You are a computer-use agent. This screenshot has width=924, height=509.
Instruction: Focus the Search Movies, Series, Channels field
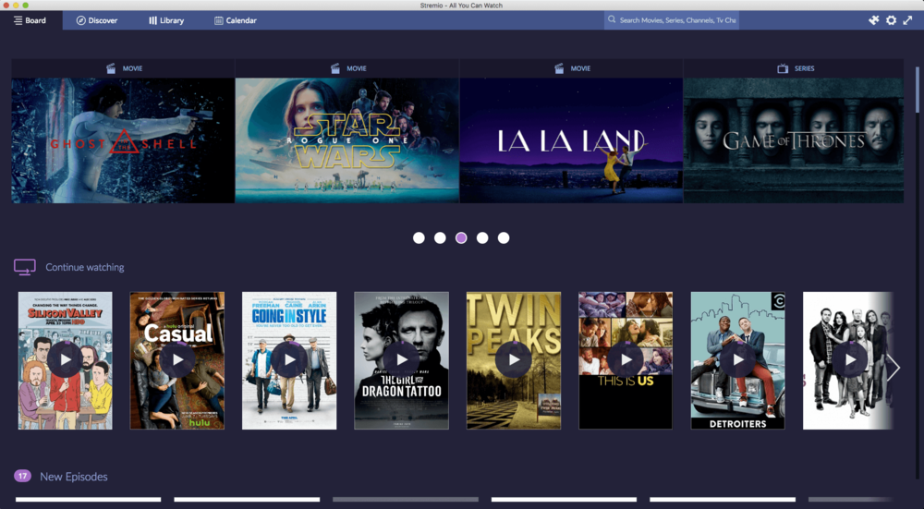(677, 20)
